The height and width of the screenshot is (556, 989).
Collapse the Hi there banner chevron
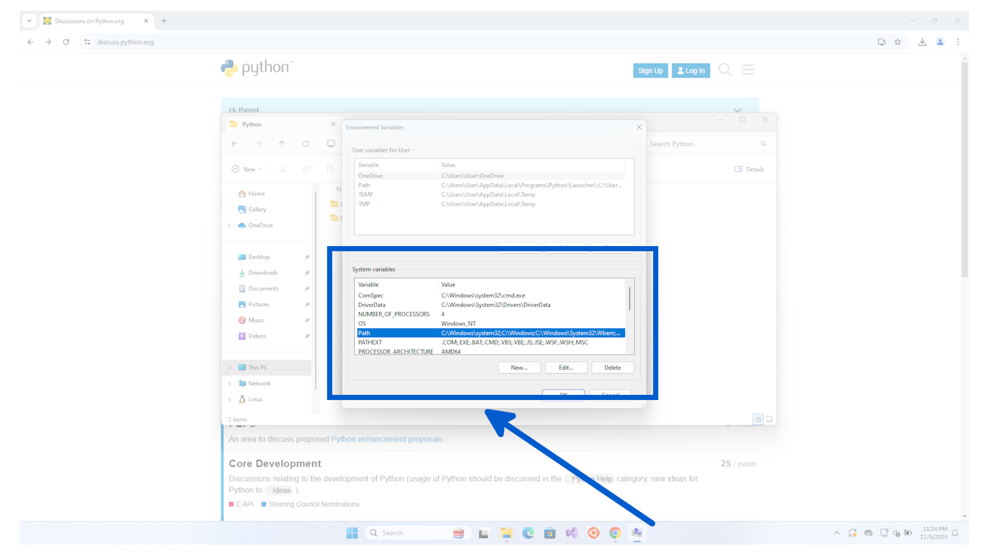[737, 110]
